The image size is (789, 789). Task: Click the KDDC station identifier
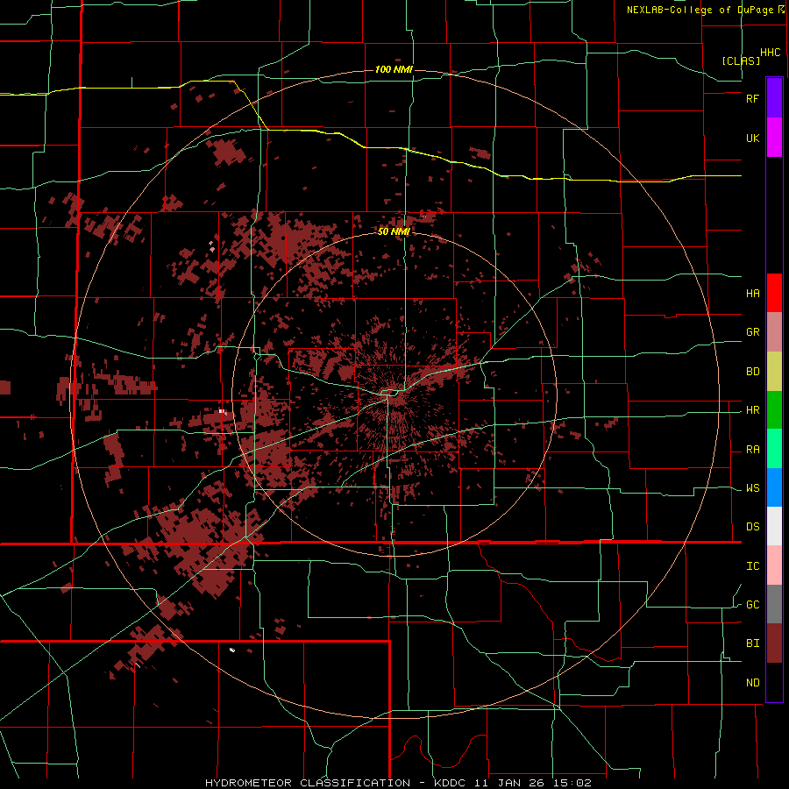click(450, 783)
